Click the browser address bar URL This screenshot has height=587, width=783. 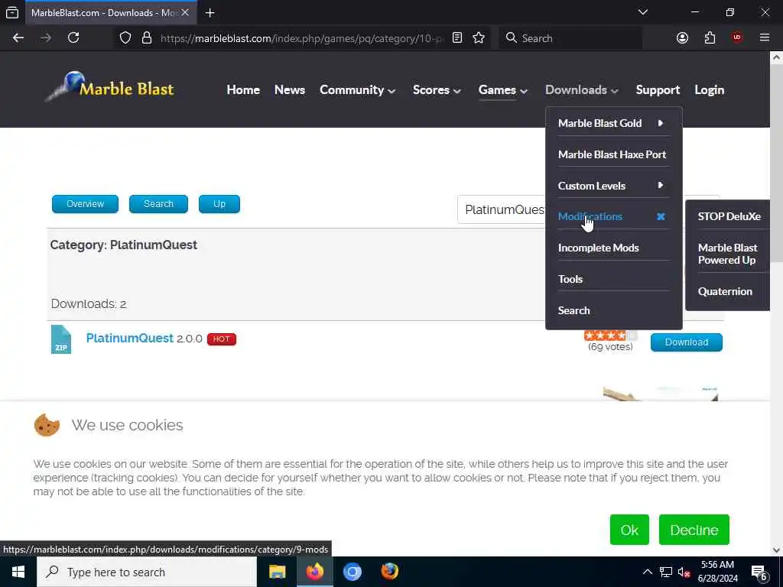[301, 38]
